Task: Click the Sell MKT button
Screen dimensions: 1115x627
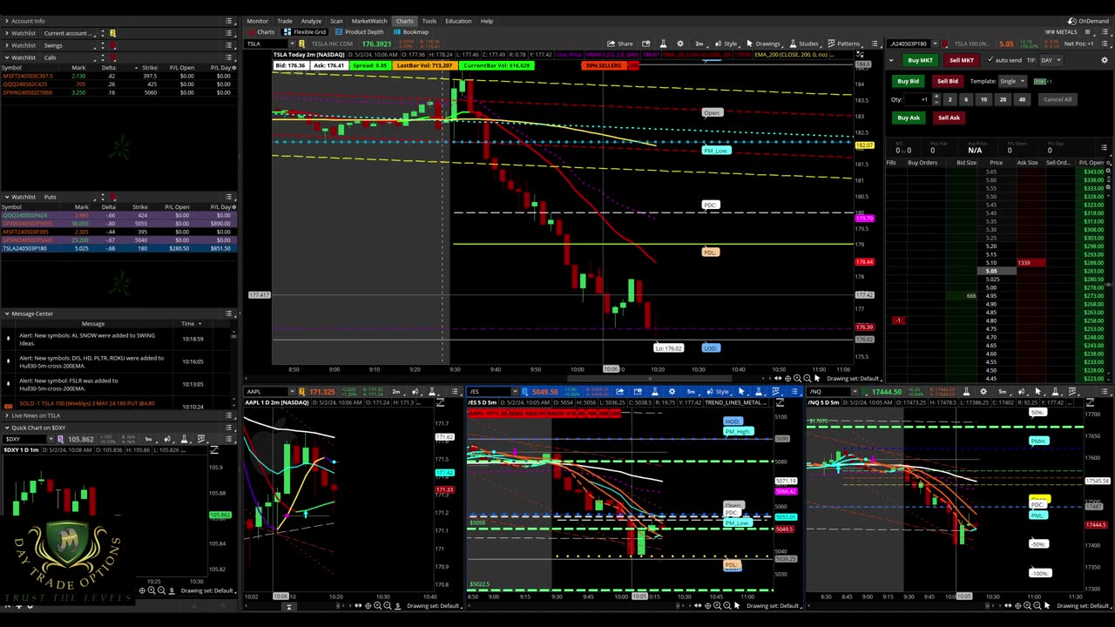Action: [962, 60]
